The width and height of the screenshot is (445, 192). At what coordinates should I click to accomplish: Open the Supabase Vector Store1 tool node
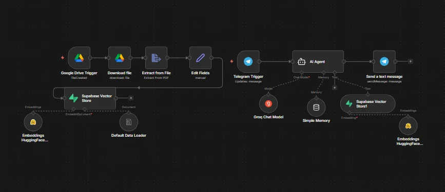point(368,103)
